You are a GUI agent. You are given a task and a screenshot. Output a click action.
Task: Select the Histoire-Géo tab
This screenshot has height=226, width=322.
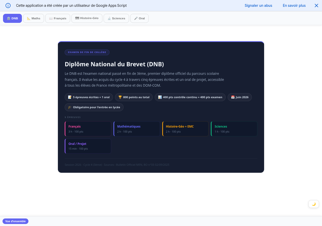pyautogui.click(x=87, y=18)
